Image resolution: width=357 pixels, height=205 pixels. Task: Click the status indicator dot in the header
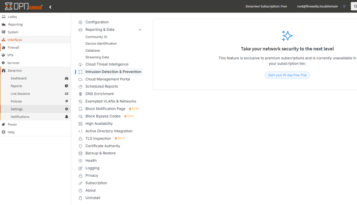click(344, 6)
